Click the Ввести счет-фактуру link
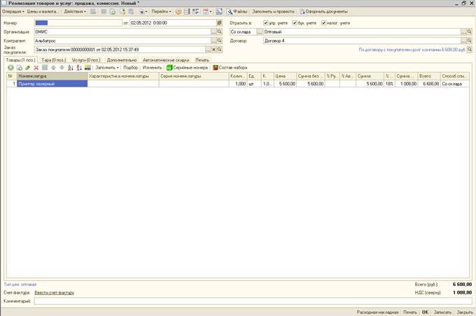The image size is (476, 316). 54,292
